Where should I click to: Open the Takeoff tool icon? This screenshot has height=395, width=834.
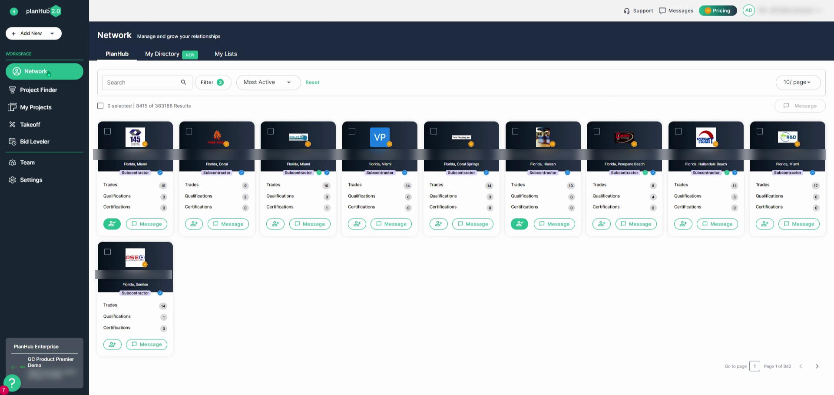pyautogui.click(x=13, y=125)
